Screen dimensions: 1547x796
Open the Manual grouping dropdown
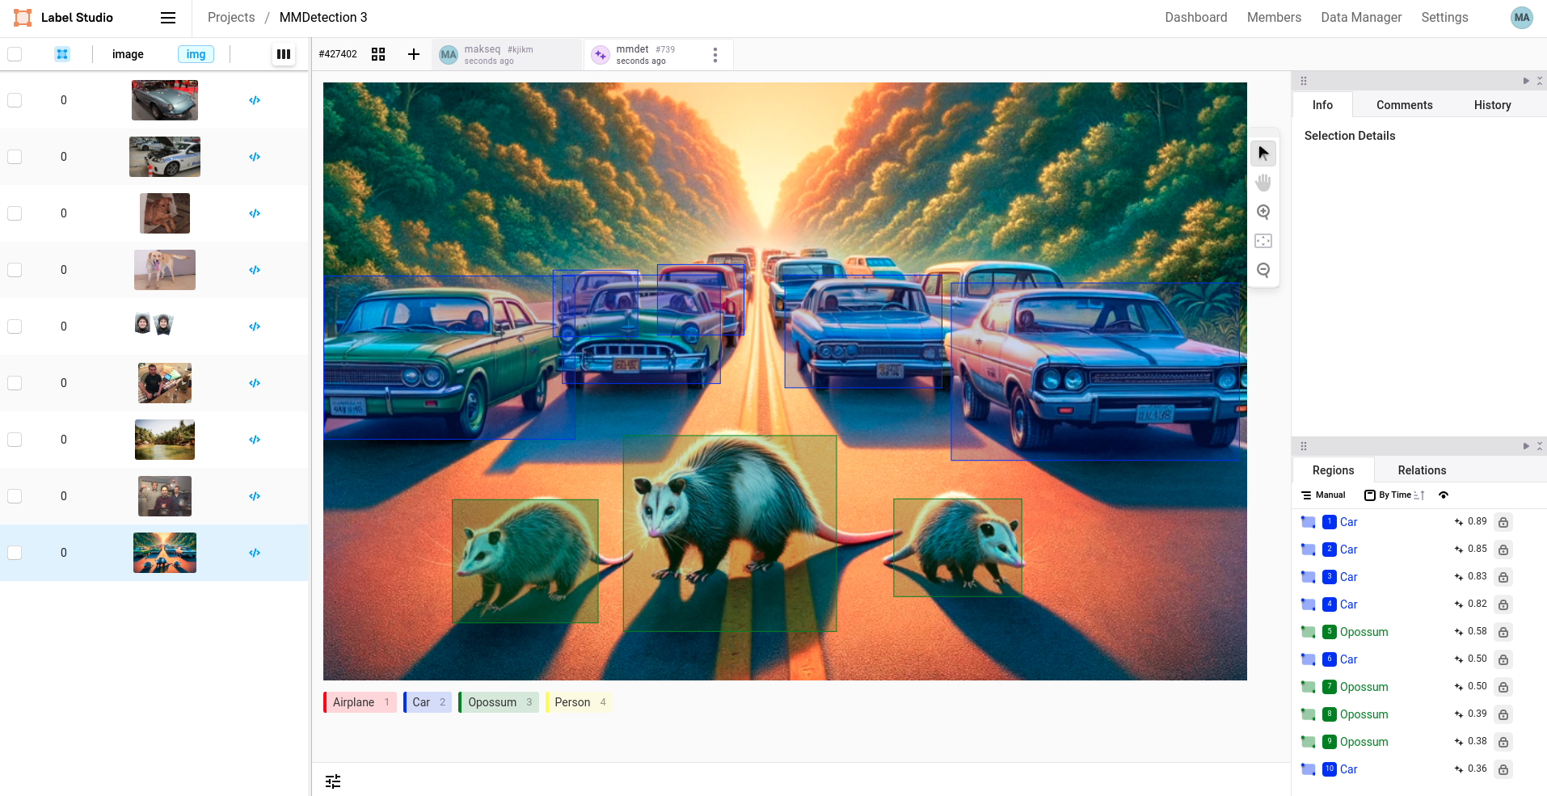click(x=1323, y=495)
